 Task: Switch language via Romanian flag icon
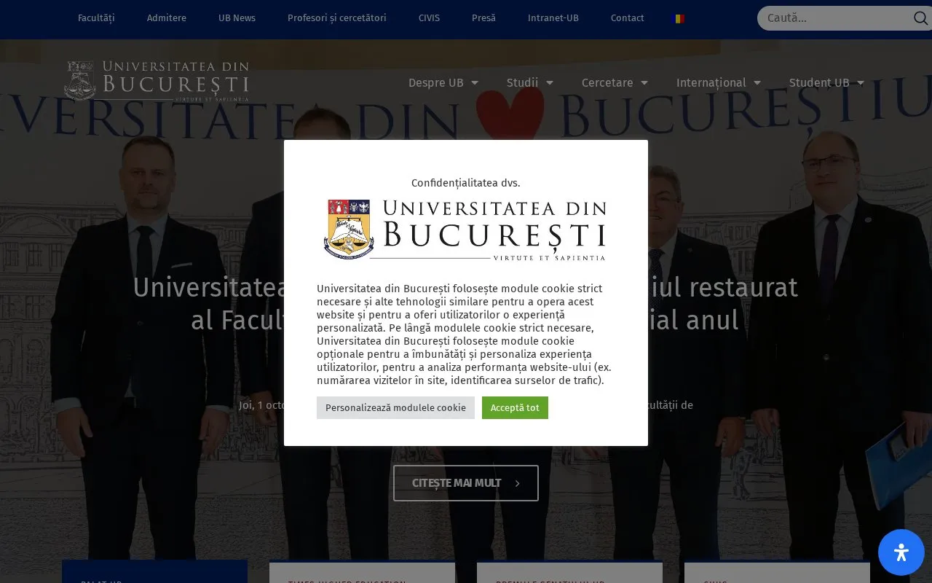click(679, 19)
